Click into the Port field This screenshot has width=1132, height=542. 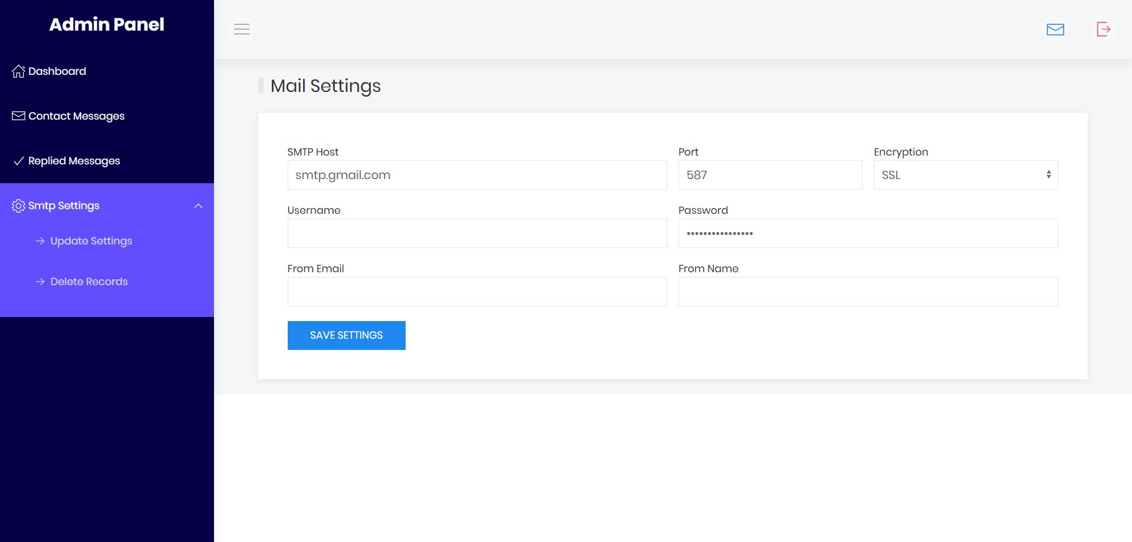[770, 175]
